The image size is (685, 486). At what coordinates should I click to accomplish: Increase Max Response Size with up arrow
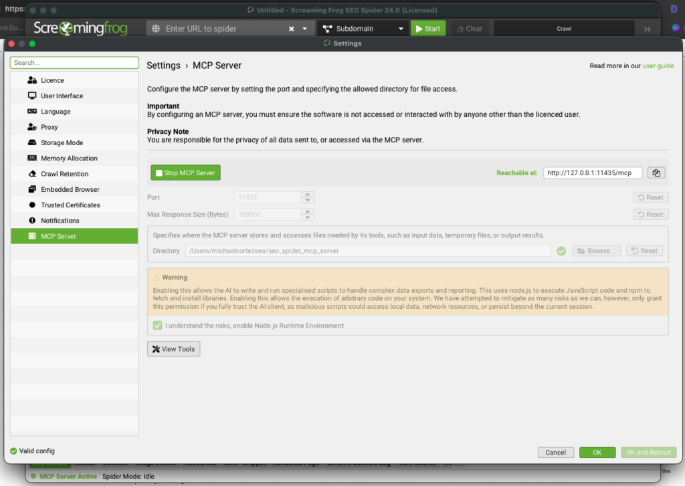coord(308,211)
